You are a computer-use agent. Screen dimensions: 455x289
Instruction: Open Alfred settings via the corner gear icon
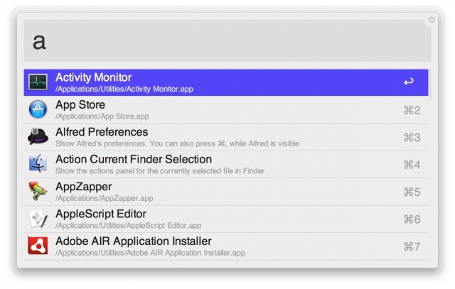[431, 20]
